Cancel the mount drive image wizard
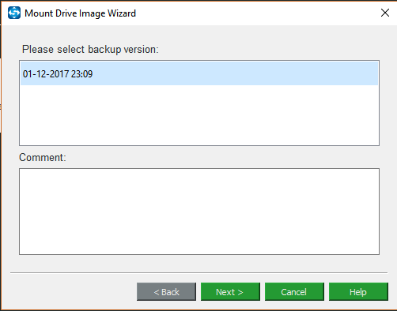 click(294, 292)
